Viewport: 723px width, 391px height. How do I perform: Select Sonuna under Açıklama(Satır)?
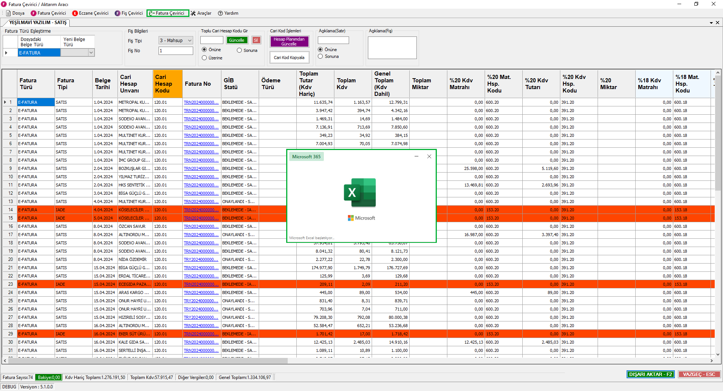click(x=320, y=56)
